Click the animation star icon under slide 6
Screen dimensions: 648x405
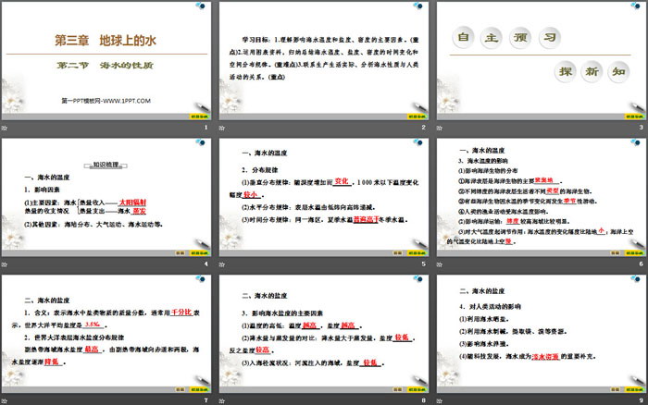[x=440, y=264]
